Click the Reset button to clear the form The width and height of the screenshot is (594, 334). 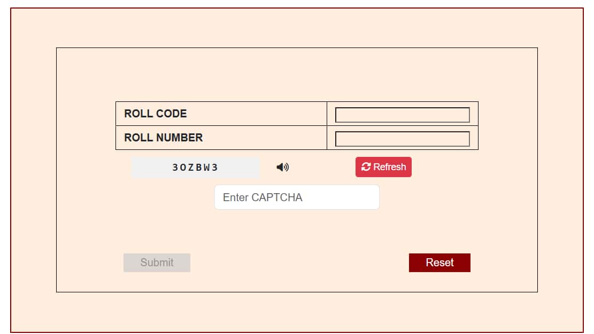coord(439,263)
